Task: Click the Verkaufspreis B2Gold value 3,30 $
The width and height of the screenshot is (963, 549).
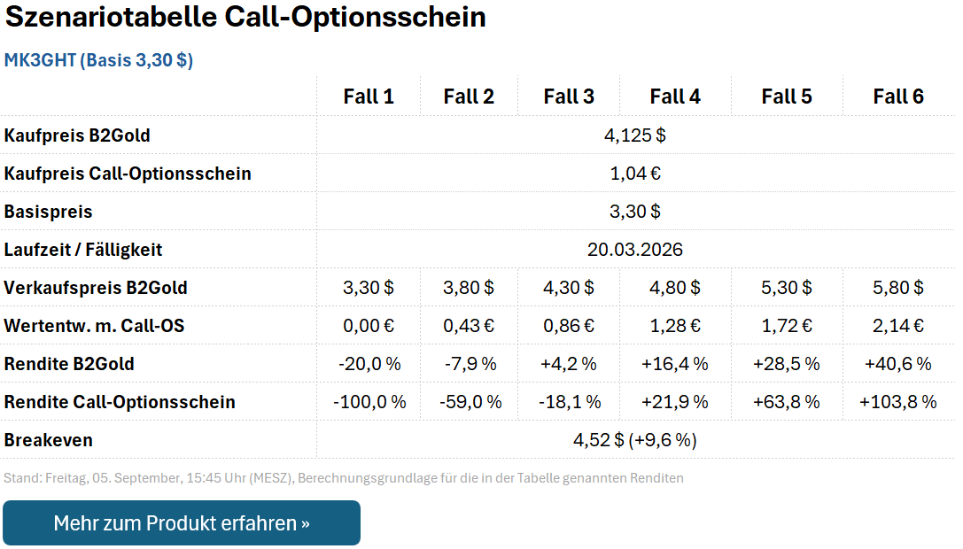Action: 369,288
